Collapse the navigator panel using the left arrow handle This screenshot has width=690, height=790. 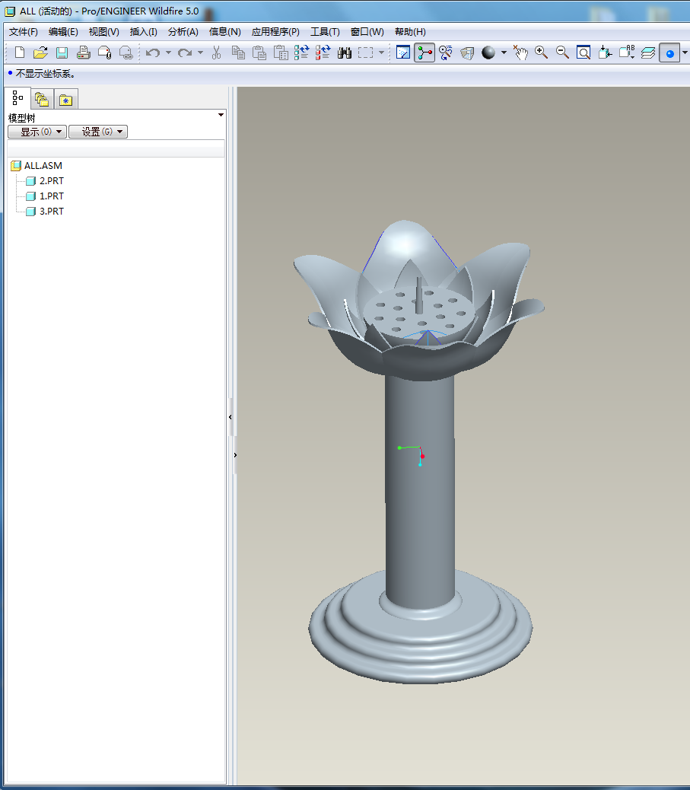click(x=231, y=417)
